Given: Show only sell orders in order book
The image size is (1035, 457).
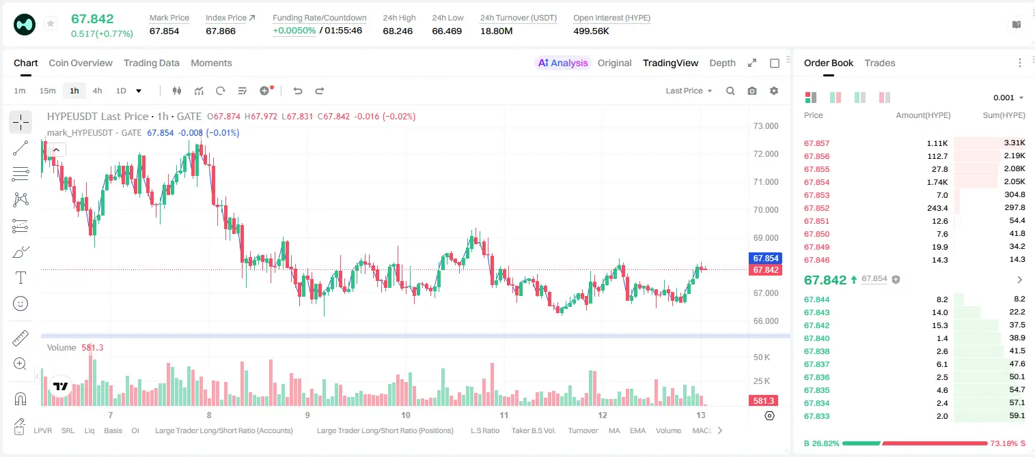Looking at the screenshot, I should click(x=885, y=98).
